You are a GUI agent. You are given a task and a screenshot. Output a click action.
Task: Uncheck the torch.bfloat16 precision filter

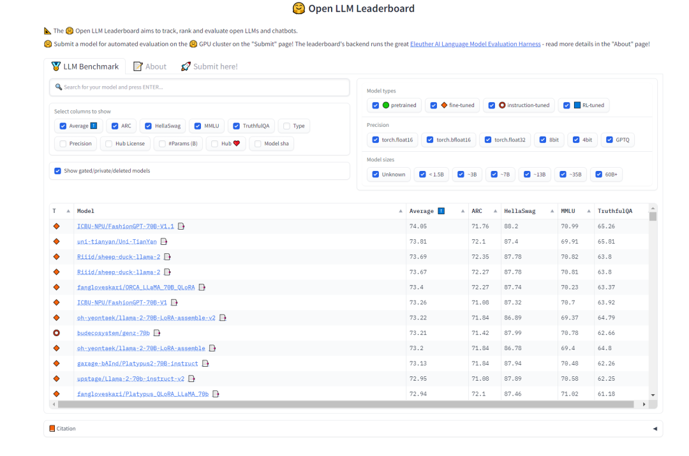pos(430,140)
